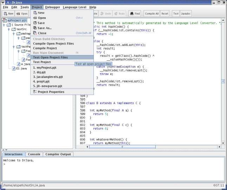Open the window menu icon in title bar
Viewport: 227px width, 190px height.
[x=2, y=2]
